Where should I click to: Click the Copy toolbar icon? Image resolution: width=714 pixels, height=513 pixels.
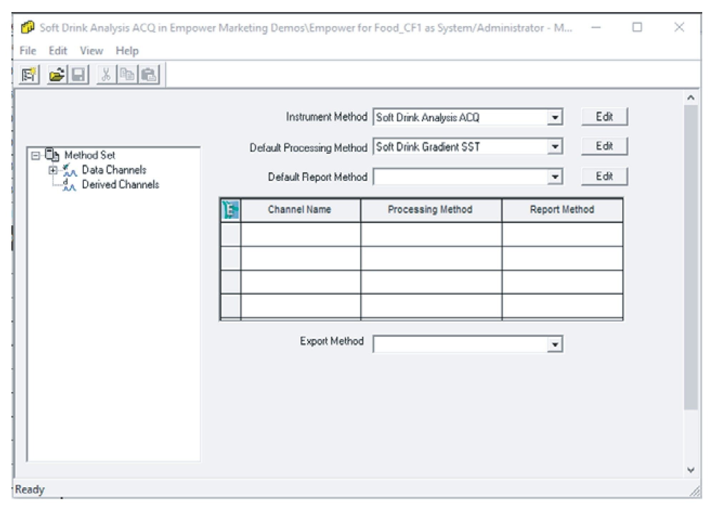pos(127,75)
